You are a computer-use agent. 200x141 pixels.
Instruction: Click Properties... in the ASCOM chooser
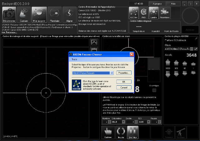pyautogui.click(x=124, y=73)
